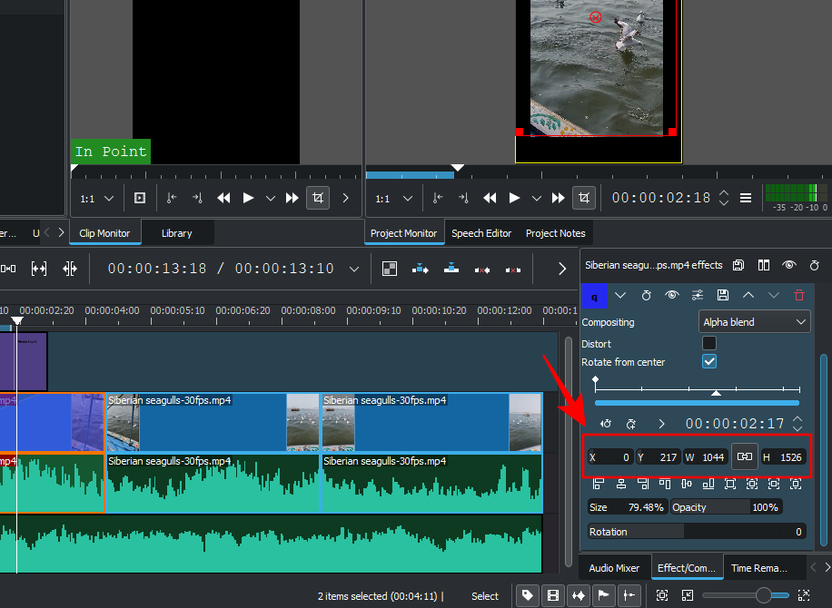This screenshot has width=832, height=608.
Task: Open the Compositing Alpha blend dropdown
Action: click(x=754, y=322)
